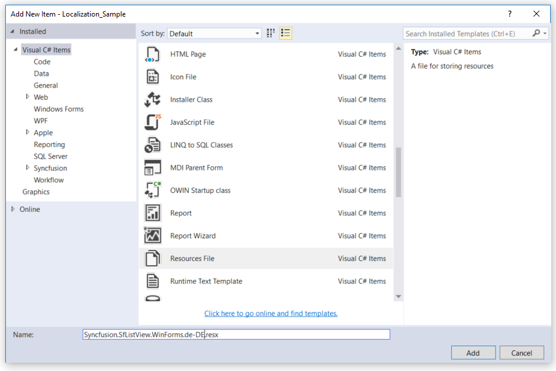Click the Cancel button

point(522,353)
